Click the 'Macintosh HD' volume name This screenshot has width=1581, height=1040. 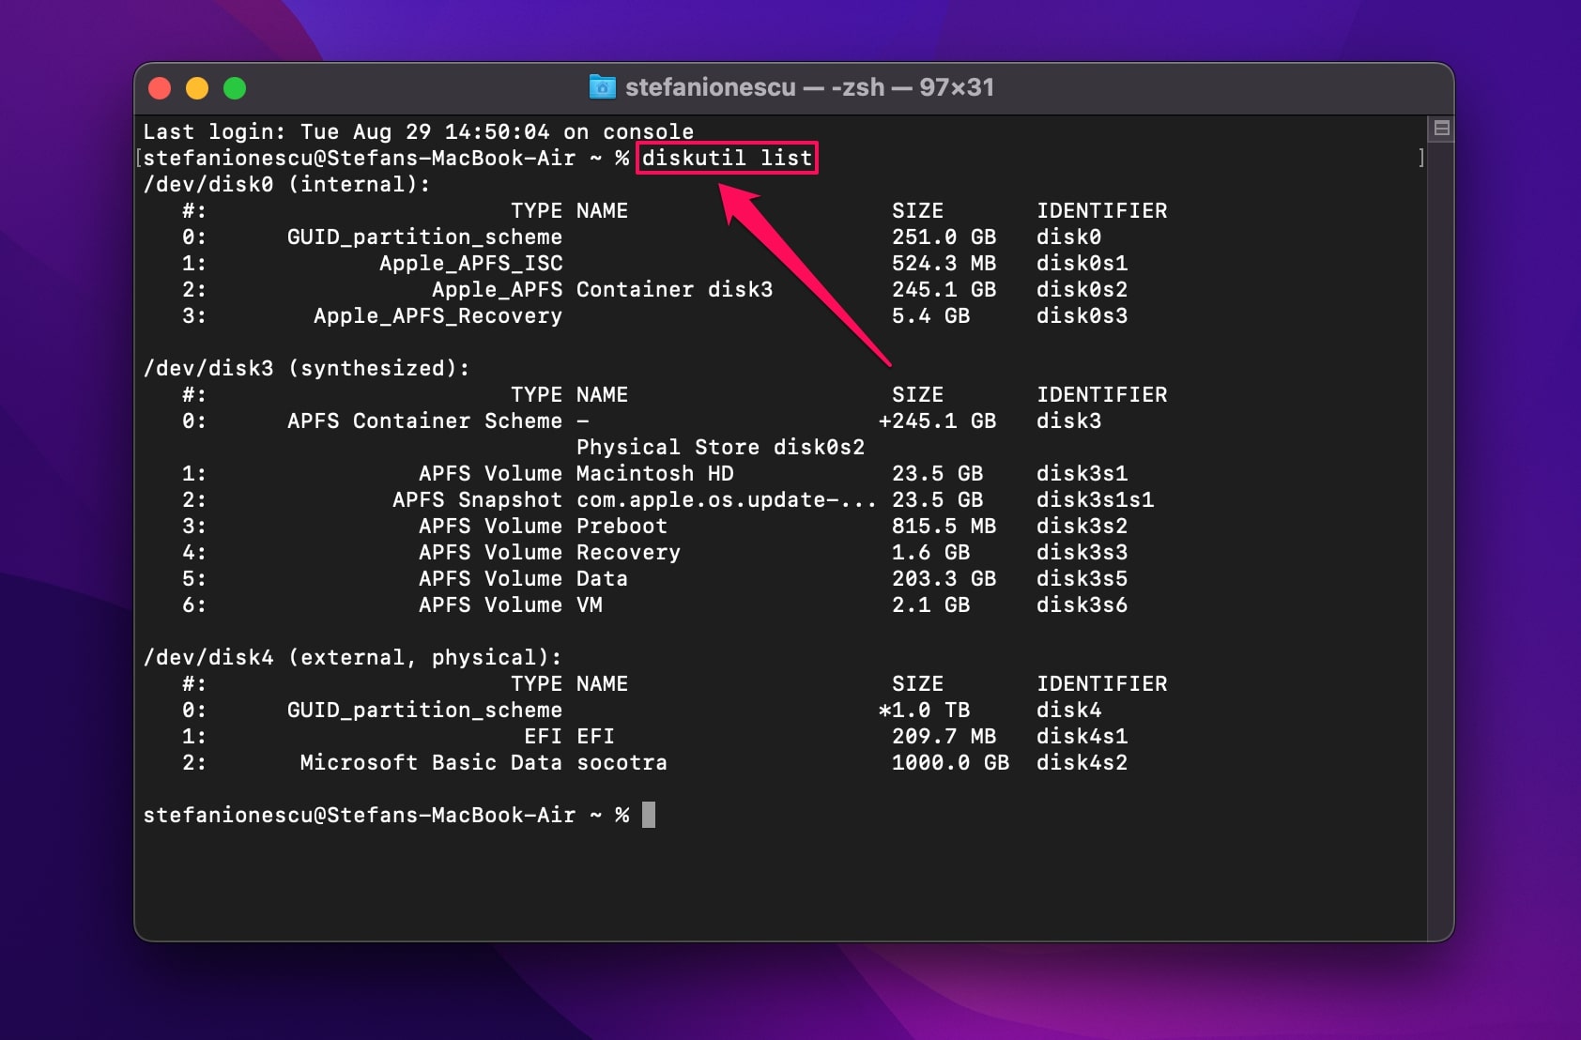tap(654, 473)
